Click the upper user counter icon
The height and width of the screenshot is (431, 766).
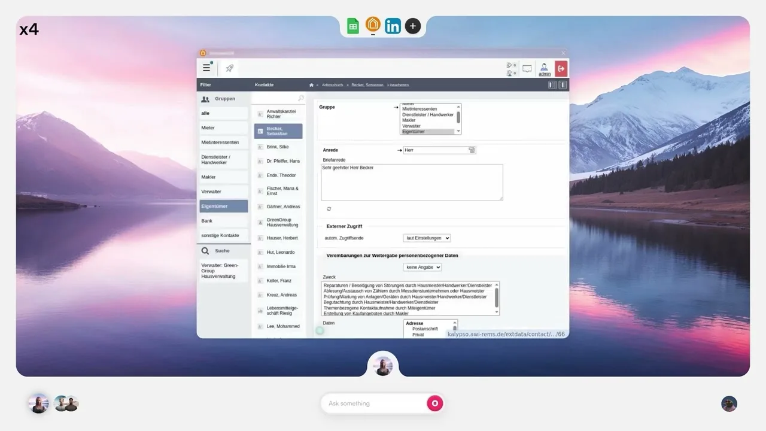coord(510,65)
